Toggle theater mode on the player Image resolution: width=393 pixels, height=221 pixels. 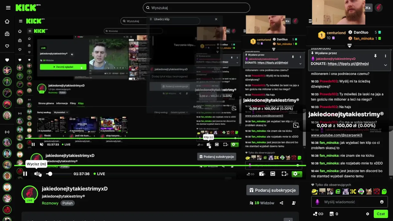click(x=273, y=174)
